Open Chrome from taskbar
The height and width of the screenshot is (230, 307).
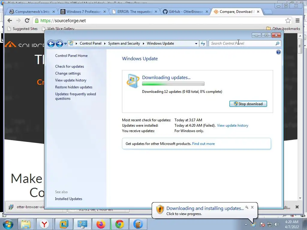[x=119, y=224]
